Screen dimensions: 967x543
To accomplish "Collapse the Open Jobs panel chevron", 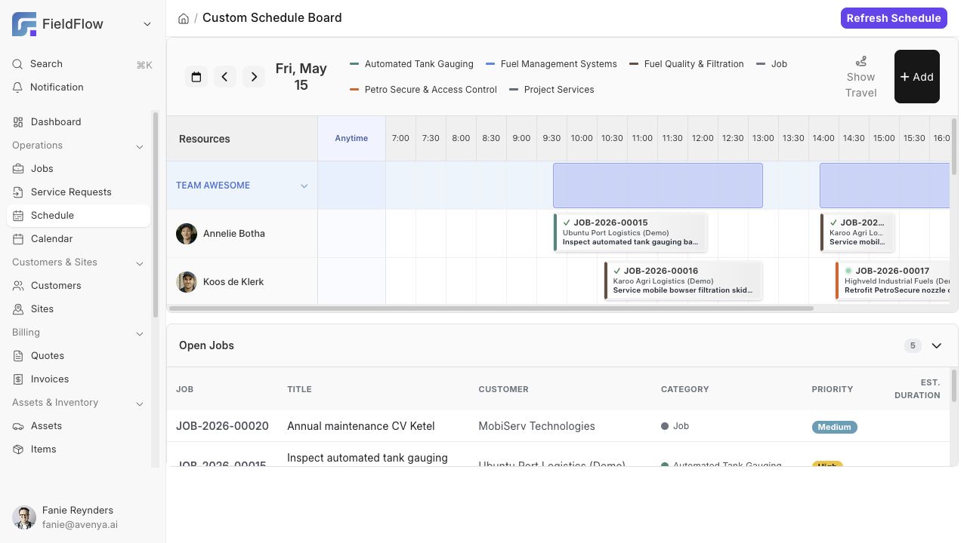I will tap(937, 345).
